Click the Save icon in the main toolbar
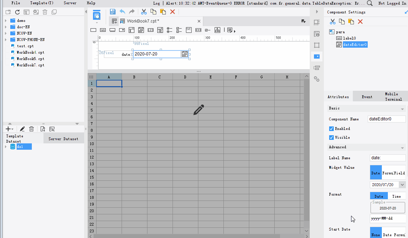This screenshot has width=408, height=238. 112,12
